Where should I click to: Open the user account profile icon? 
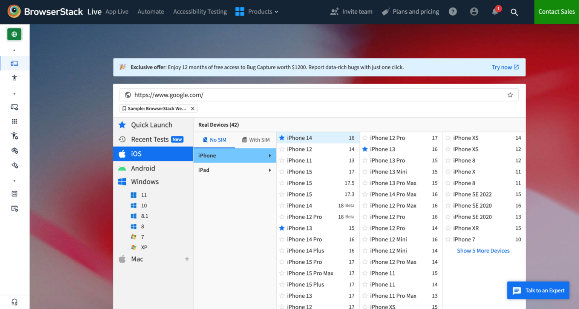474,12
